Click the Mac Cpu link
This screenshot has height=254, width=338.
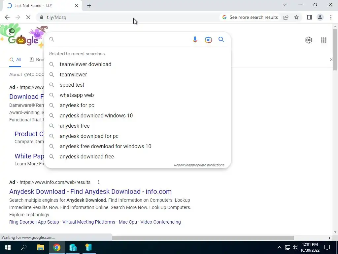128,222
